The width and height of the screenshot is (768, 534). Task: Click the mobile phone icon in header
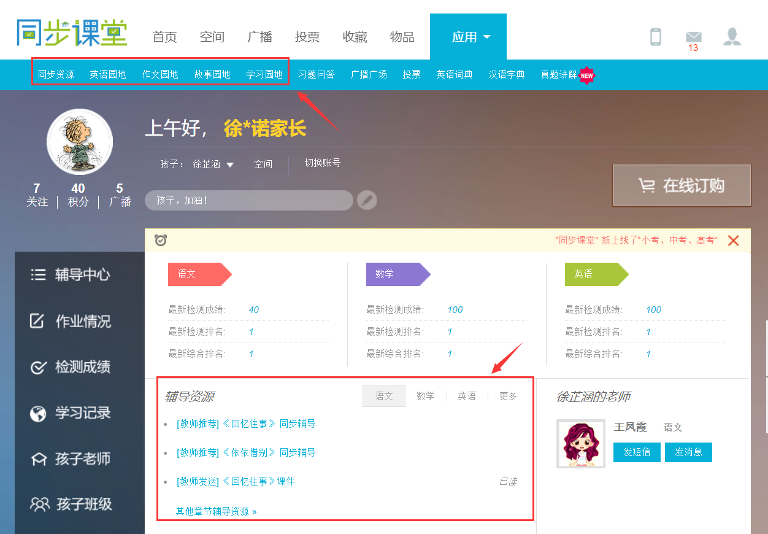656,37
